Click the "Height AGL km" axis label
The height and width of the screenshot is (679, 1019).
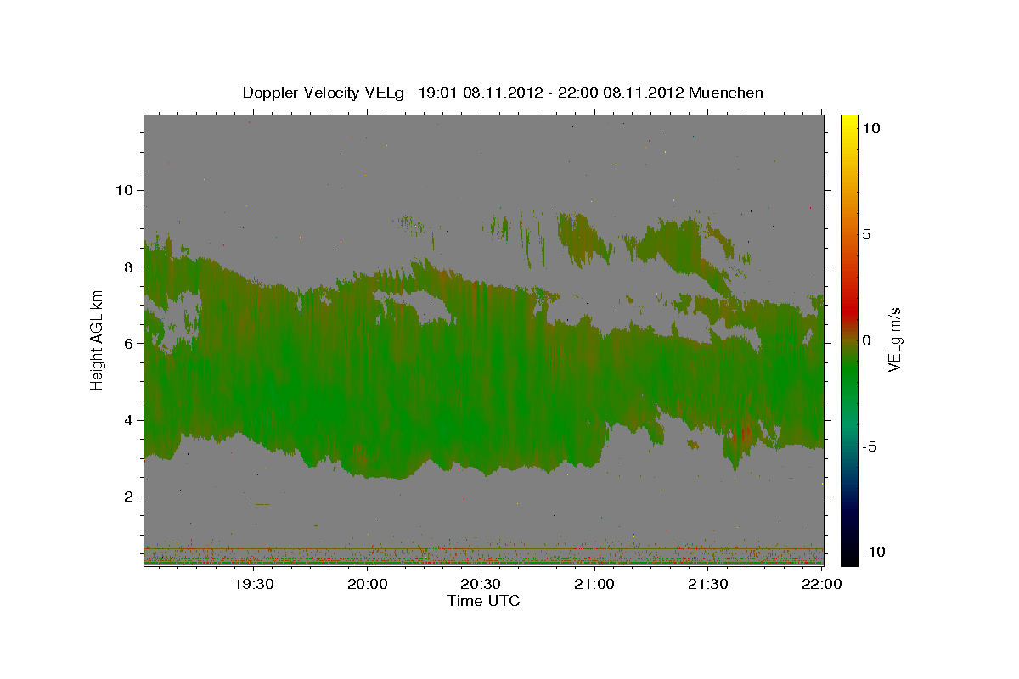98,339
